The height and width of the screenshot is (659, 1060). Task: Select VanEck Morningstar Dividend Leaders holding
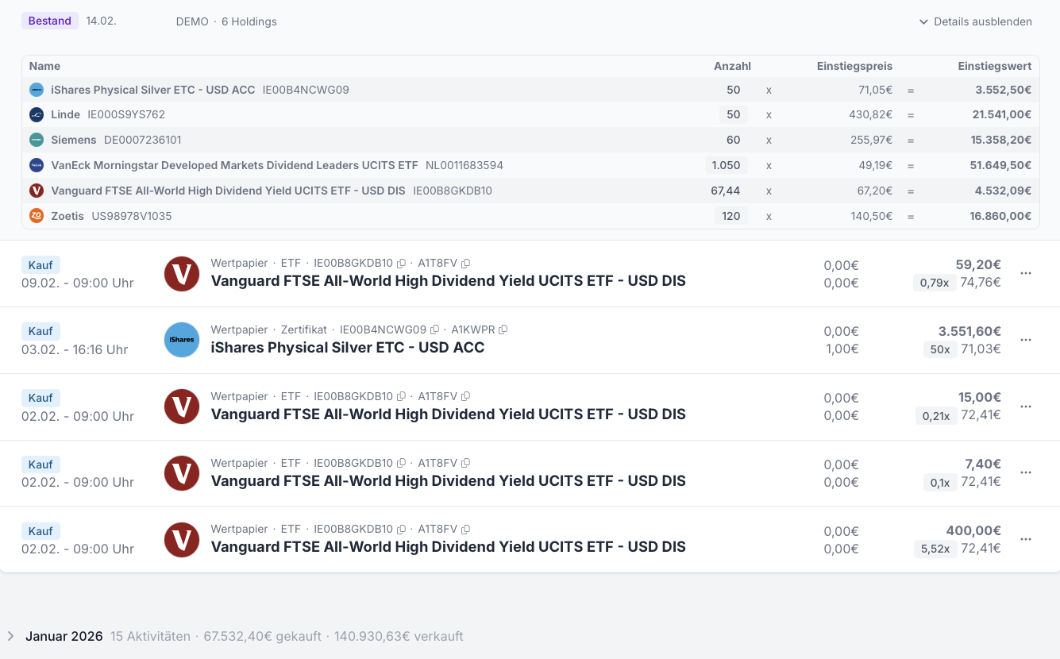(x=234, y=165)
